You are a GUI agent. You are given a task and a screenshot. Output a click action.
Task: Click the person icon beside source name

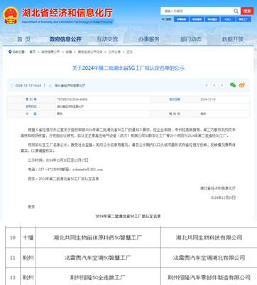tap(50, 85)
